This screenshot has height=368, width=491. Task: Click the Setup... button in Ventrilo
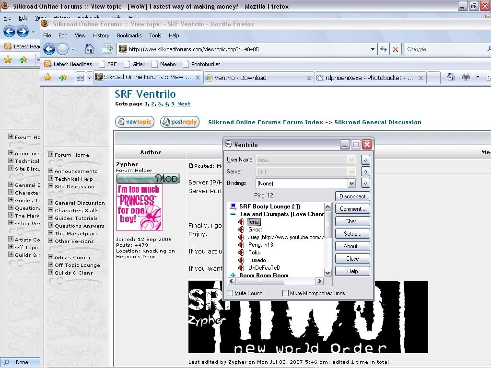click(x=352, y=234)
